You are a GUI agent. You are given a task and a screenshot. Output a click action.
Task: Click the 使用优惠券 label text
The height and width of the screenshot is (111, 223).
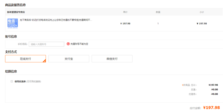pos(20,82)
